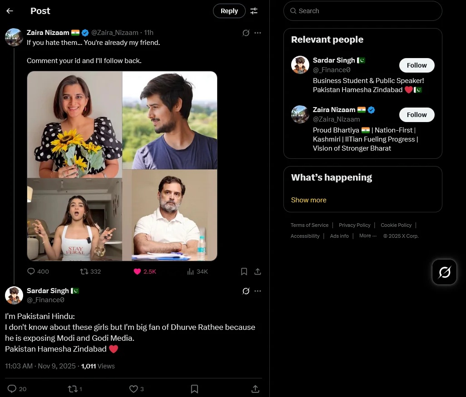Screen dimensions: 466x397
Task: Follow Zaira Nizaam in Relevant people
Action: pos(416,115)
